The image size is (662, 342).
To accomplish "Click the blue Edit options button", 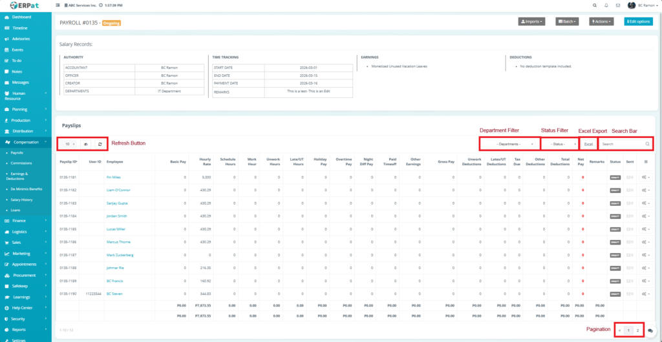I will point(638,21).
